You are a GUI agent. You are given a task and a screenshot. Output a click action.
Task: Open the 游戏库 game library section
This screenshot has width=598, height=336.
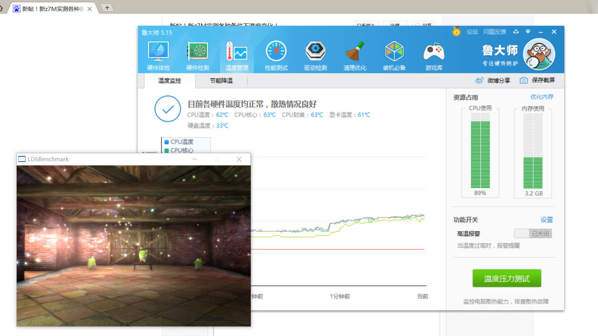pyautogui.click(x=434, y=56)
